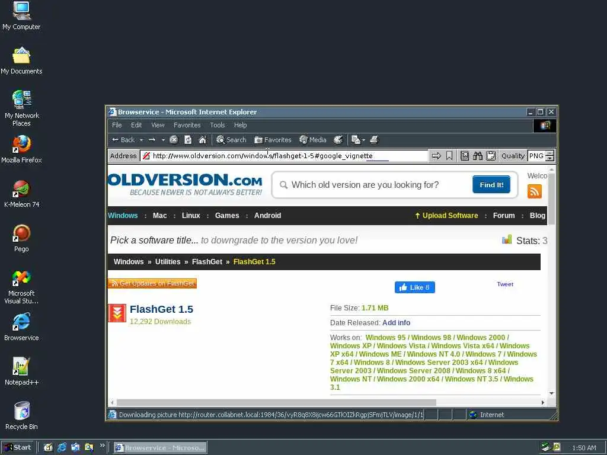Click the Browservice taskbar window button
Screen dimensions: 607x455
[160, 448]
